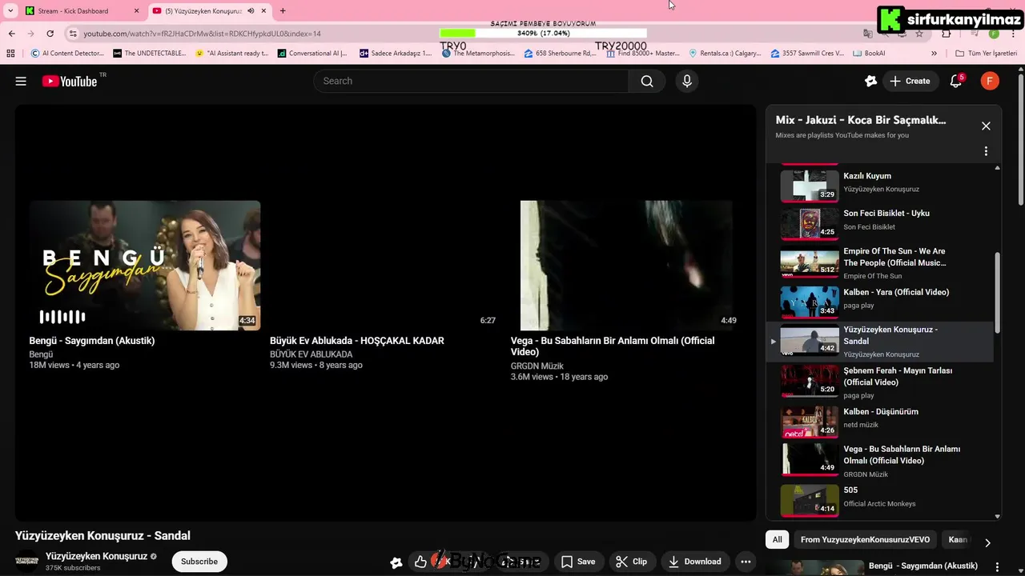Click the browser address bar URL

(x=202, y=34)
